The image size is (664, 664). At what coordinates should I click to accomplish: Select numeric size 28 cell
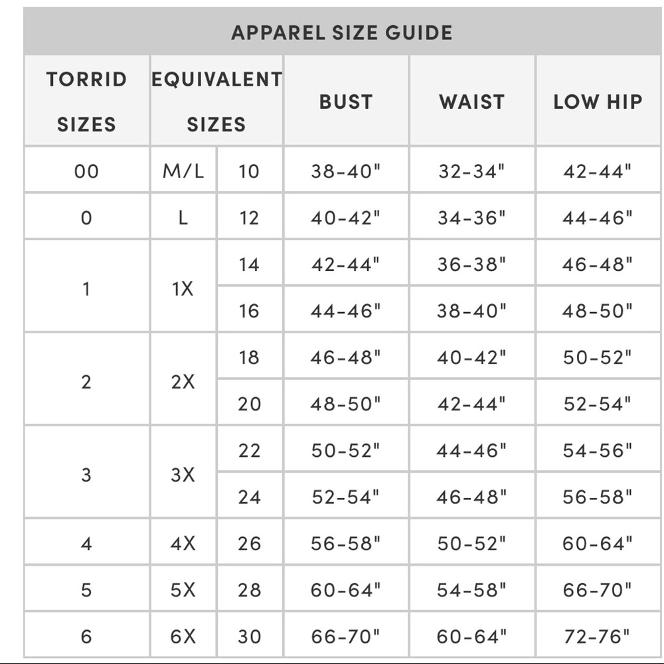pyautogui.click(x=250, y=589)
